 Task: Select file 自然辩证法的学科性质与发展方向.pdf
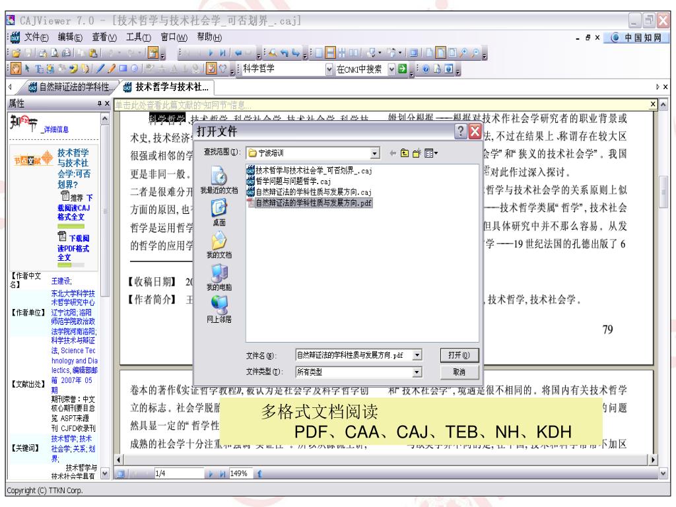coord(310,203)
